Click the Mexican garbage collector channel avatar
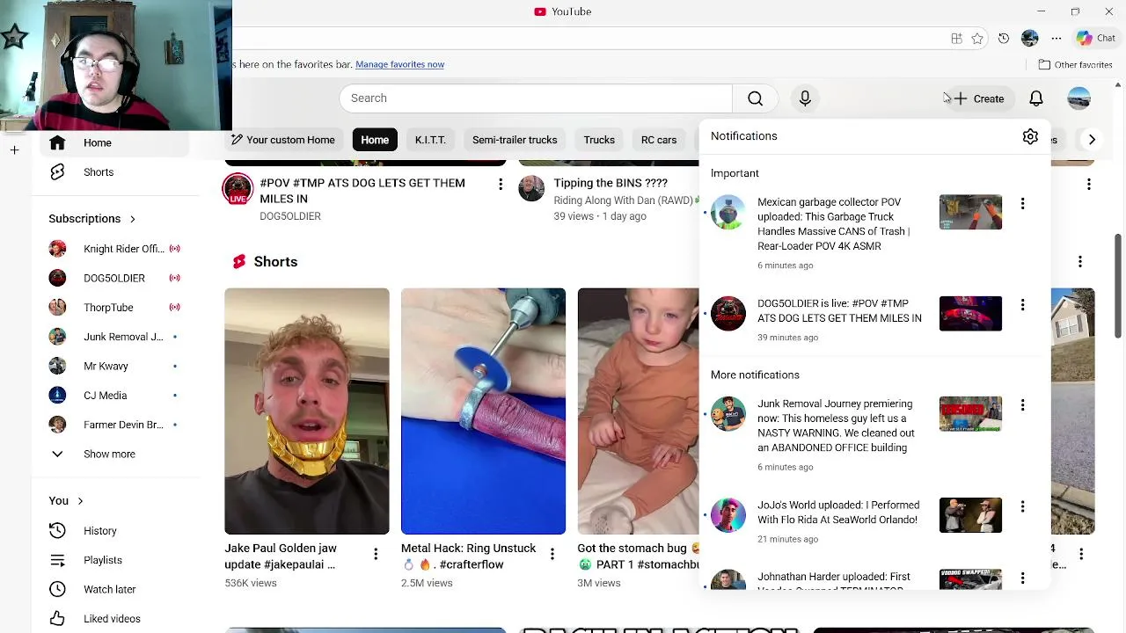 [728, 213]
